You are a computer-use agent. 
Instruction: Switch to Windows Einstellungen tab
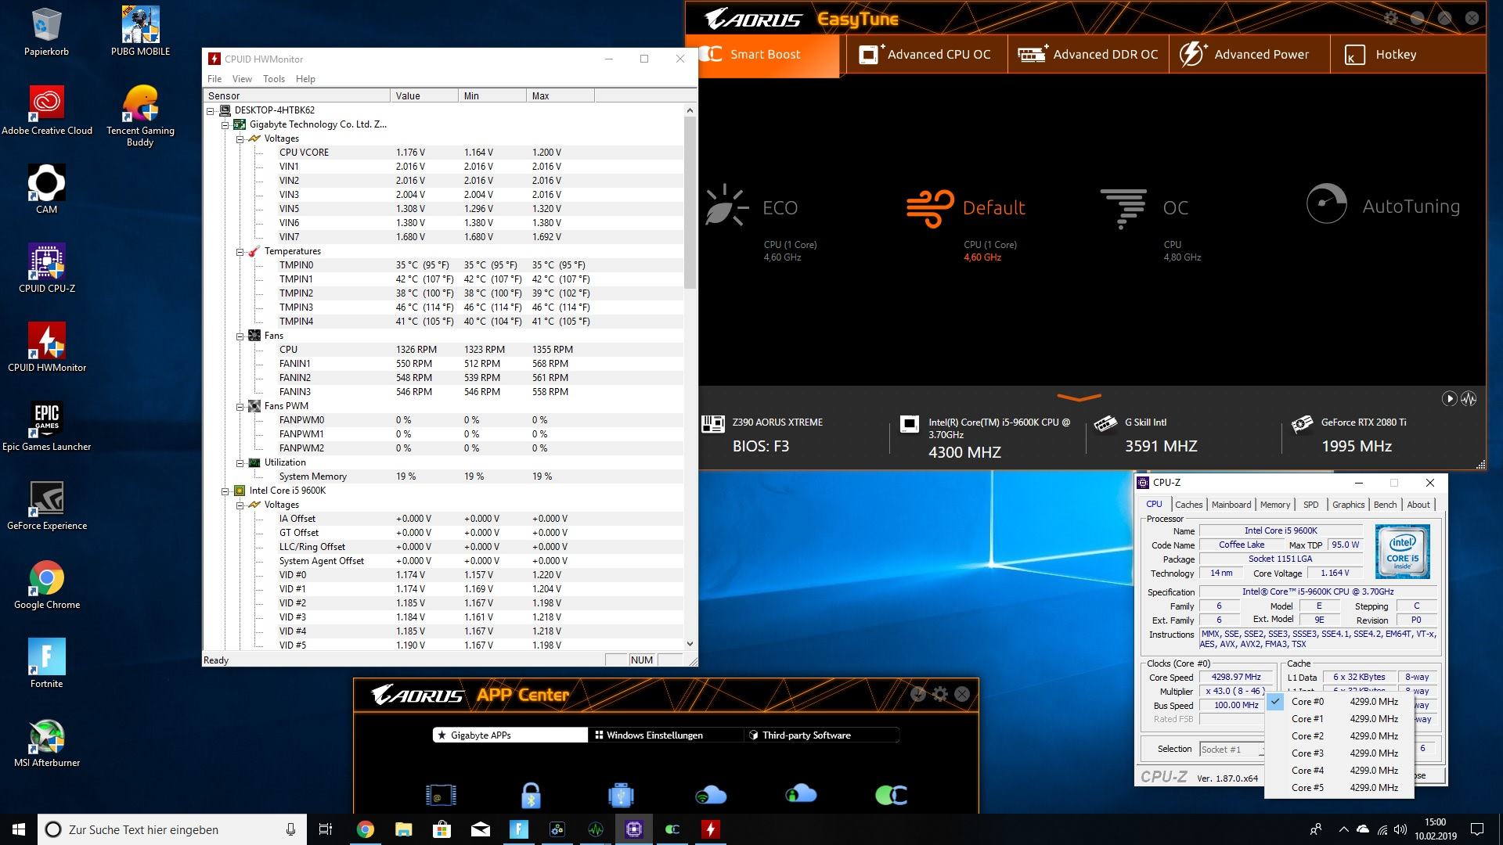666,735
